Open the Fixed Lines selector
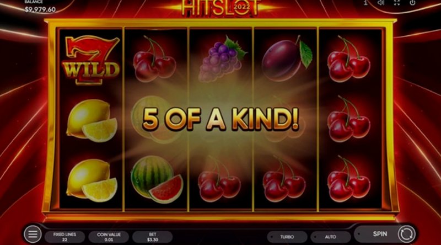The image size is (441, 245). click(x=64, y=237)
